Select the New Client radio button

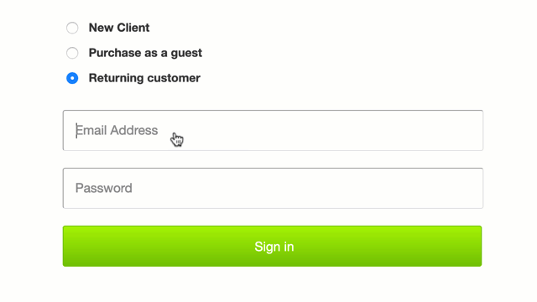(x=72, y=28)
